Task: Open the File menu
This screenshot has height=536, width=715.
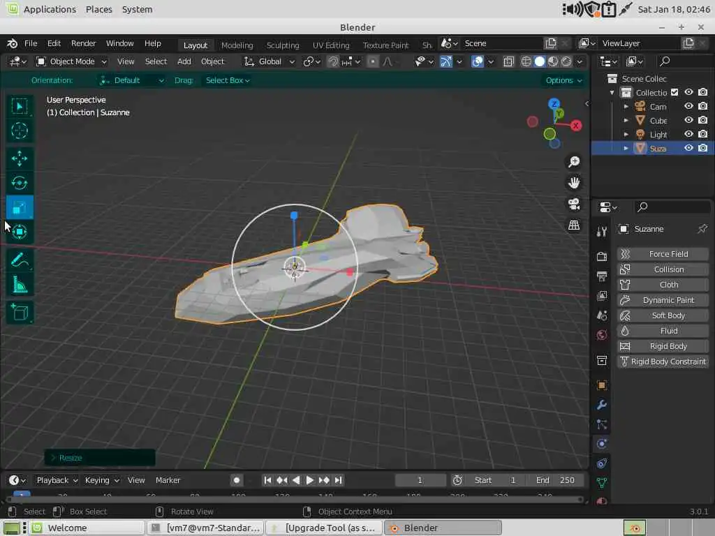Action: [31, 43]
